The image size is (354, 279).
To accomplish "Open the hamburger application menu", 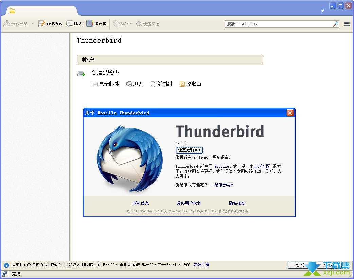I will click(347, 24).
